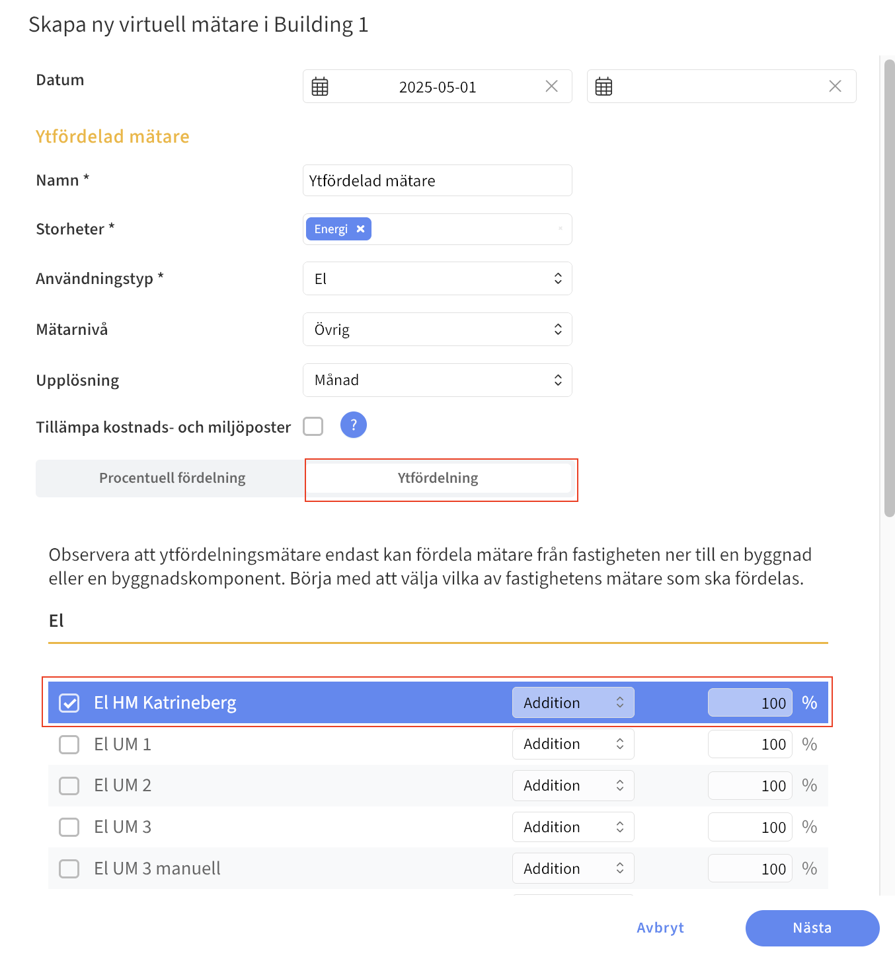Open the end date calendar icon
895x959 pixels.
coord(603,87)
